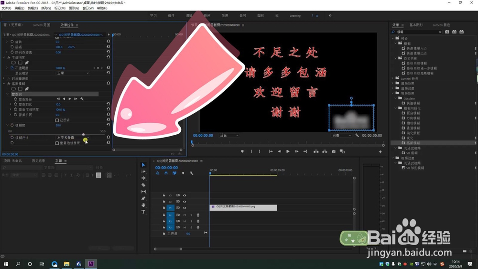Select the Selection tool in the timeline toolbar
This screenshot has width=478, height=269.
(143, 165)
